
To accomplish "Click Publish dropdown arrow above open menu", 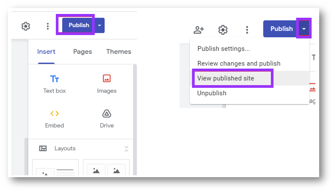I will [304, 29].
